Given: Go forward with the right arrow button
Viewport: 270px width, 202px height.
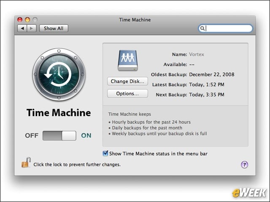Looking at the screenshot, I should 32,28.
